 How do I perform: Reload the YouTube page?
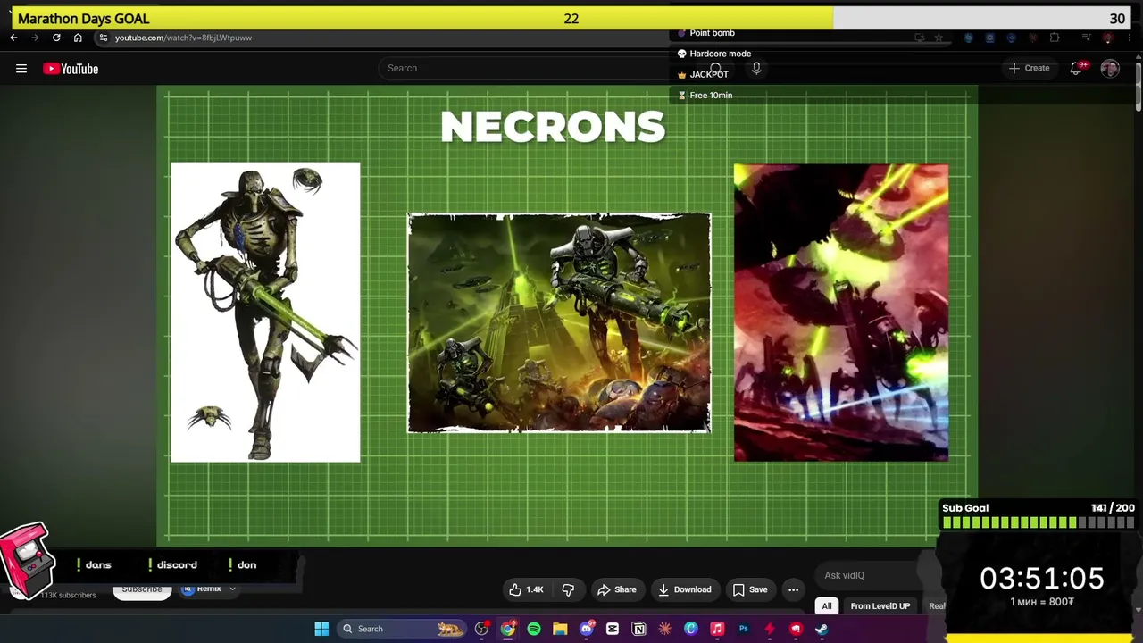(56, 38)
